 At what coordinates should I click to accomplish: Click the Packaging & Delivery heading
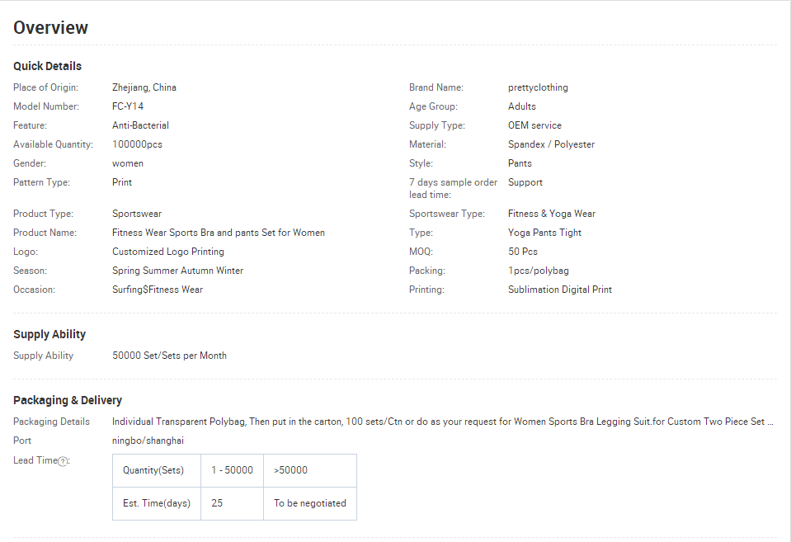point(68,400)
